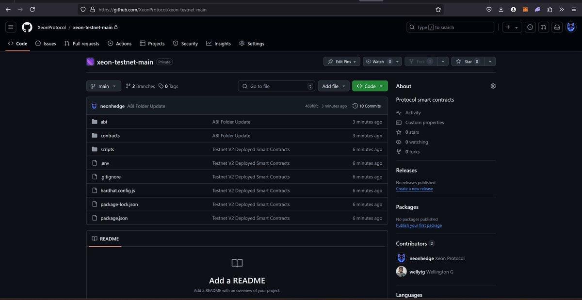582x300 pixels.
Task: Star the repository
Action: coord(468,62)
